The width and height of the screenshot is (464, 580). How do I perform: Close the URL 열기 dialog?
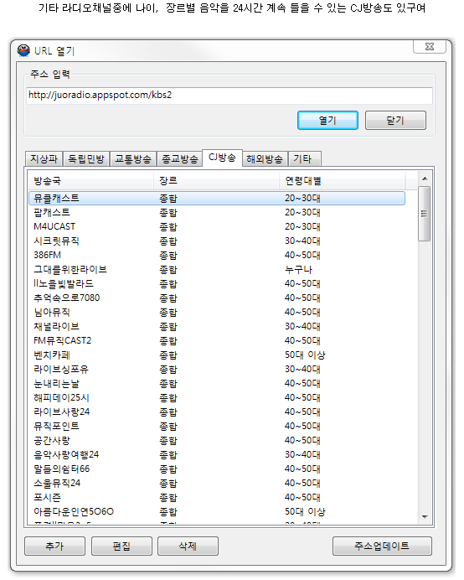430,47
